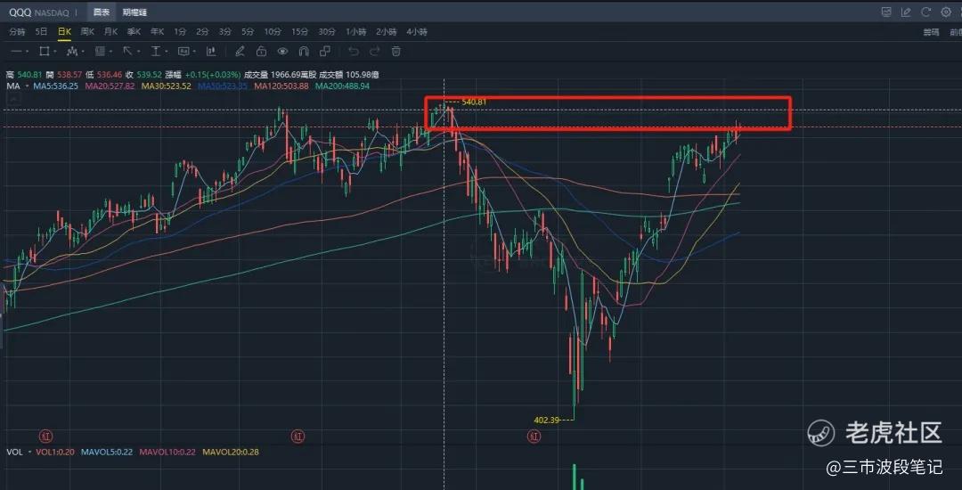The width and height of the screenshot is (962, 490).
Task: Select the 季K timeframe
Action: coord(135,32)
